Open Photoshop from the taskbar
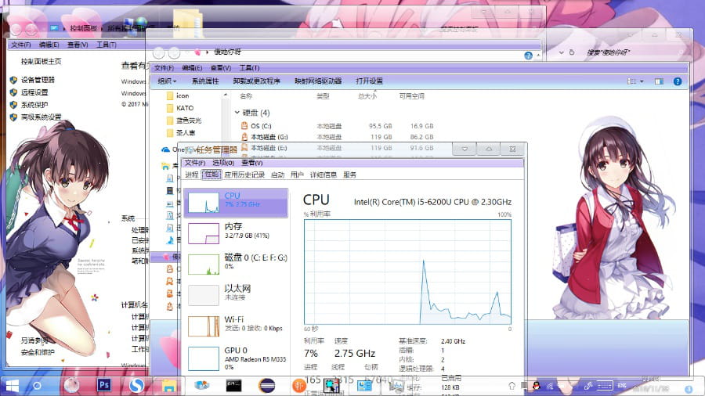The width and height of the screenshot is (705, 396). tap(104, 385)
